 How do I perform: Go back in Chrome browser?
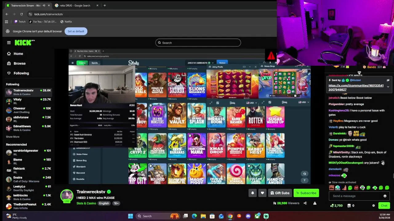click(7, 14)
